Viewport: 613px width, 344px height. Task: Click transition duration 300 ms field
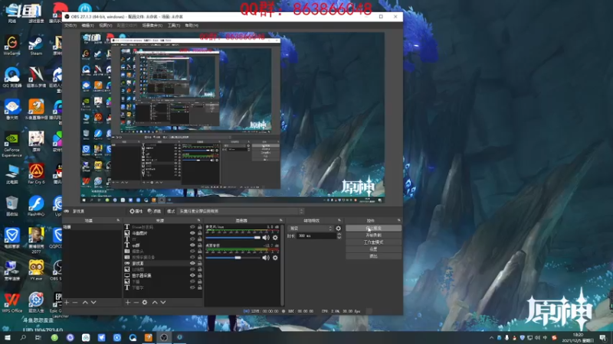click(x=316, y=236)
